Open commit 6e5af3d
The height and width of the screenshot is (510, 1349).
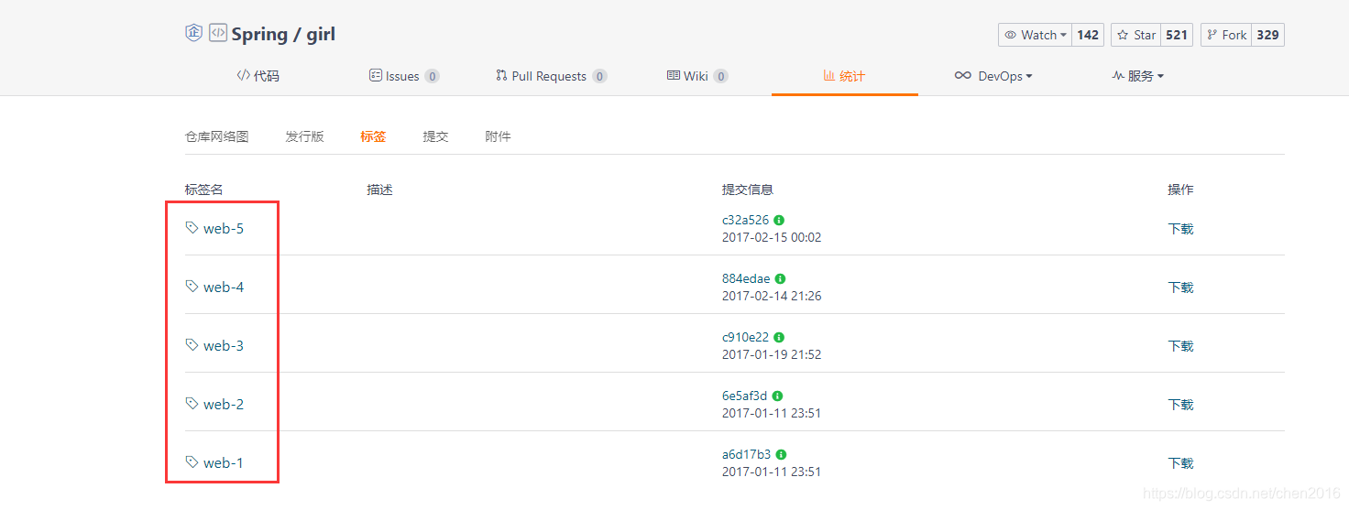(745, 396)
